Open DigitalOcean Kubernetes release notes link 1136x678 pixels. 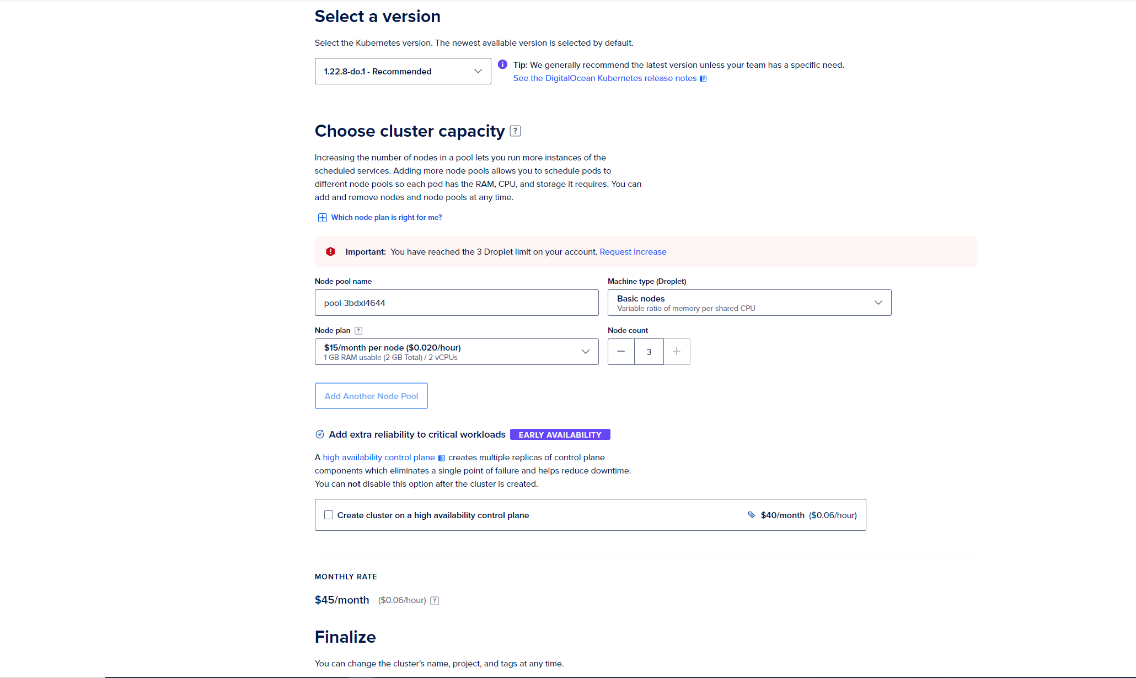tap(604, 78)
